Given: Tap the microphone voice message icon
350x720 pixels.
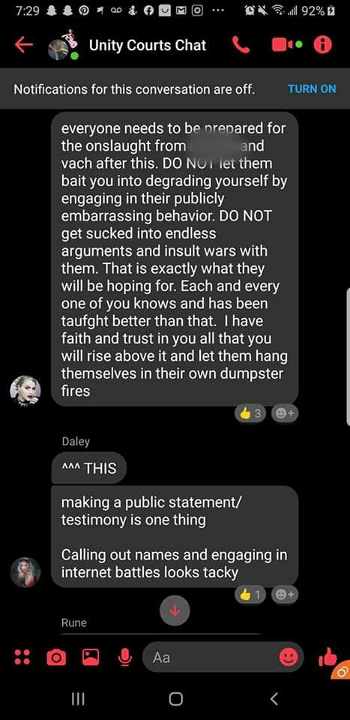Looking at the screenshot, I should pyautogui.click(x=124, y=658).
